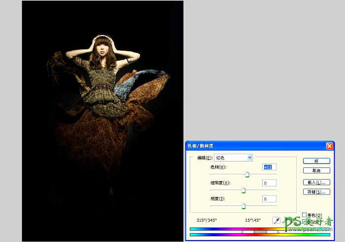Focus the Lightness value input field
Image resolution: width=345 pixels, height=242 pixels.
pos(270,199)
